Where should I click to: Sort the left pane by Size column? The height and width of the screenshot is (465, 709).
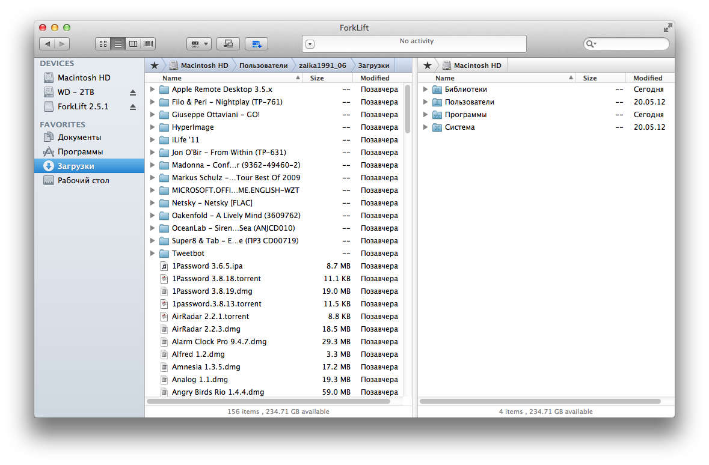click(317, 78)
